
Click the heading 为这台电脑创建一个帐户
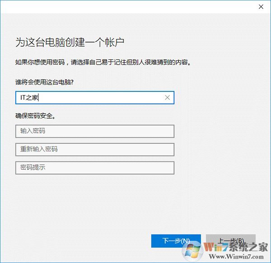(x=70, y=42)
